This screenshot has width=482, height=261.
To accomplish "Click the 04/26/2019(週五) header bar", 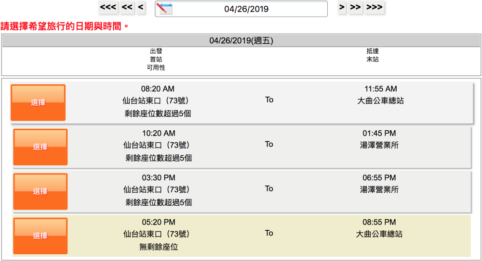I will (241, 41).
